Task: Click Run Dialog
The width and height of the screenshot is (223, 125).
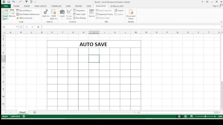Action: 79,18
